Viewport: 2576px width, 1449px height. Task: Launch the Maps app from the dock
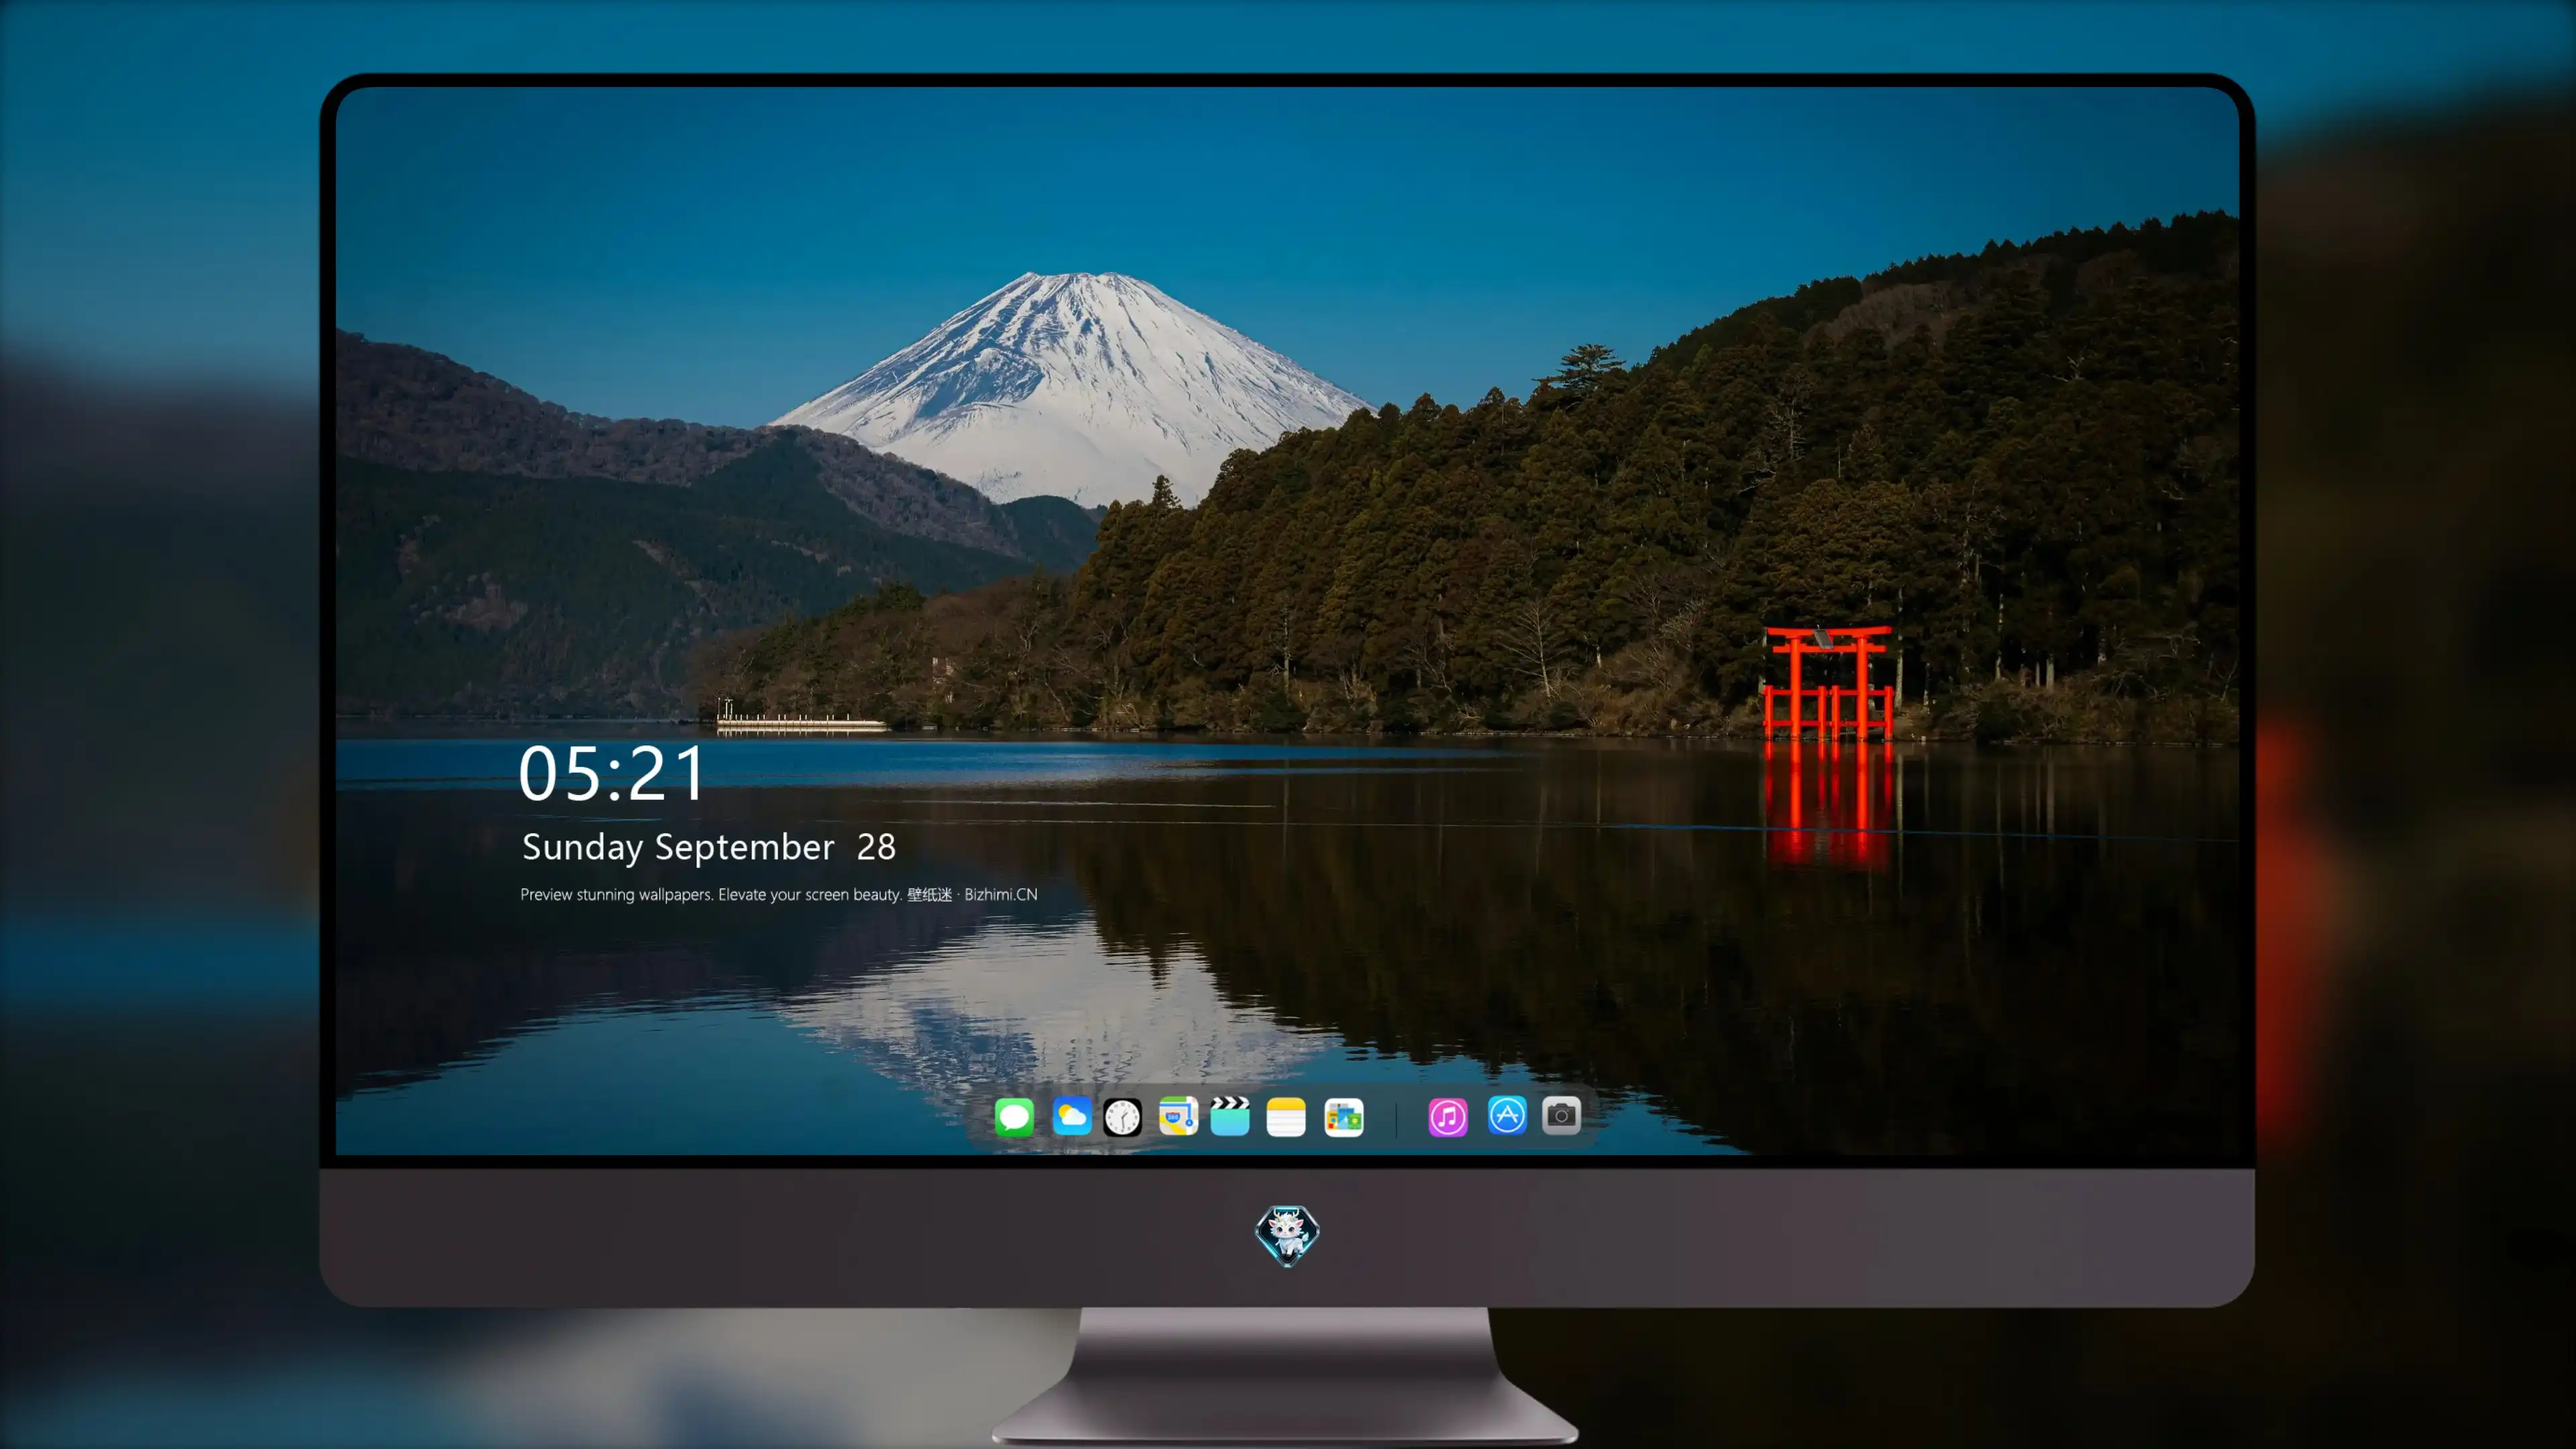(1178, 1116)
